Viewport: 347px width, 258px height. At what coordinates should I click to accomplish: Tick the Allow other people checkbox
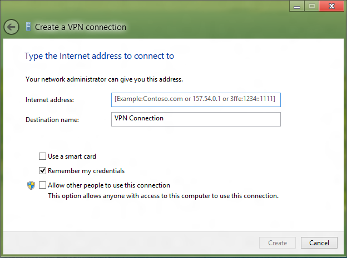(x=42, y=185)
